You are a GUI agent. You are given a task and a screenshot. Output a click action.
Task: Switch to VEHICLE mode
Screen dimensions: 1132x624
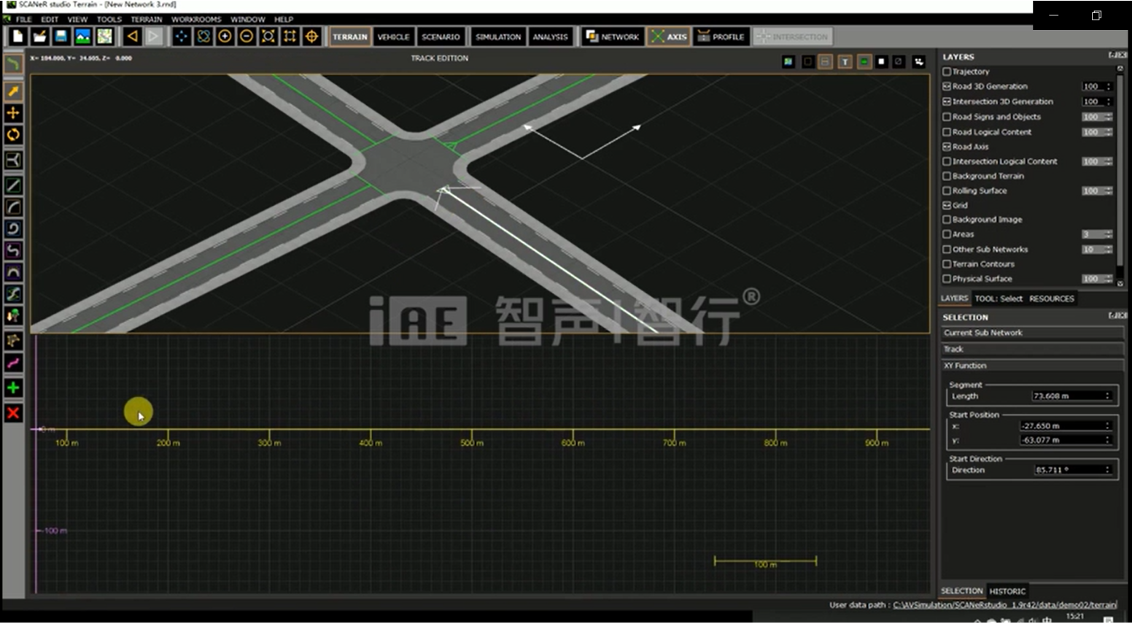(394, 36)
